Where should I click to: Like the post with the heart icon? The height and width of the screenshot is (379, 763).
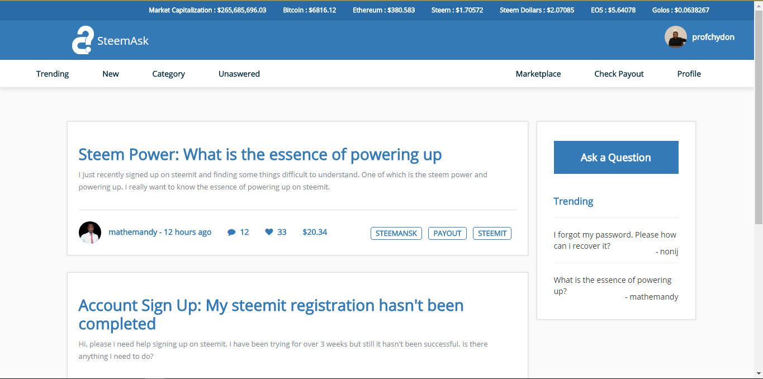pyautogui.click(x=269, y=232)
